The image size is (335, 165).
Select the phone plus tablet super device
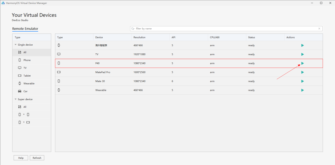[24, 122]
